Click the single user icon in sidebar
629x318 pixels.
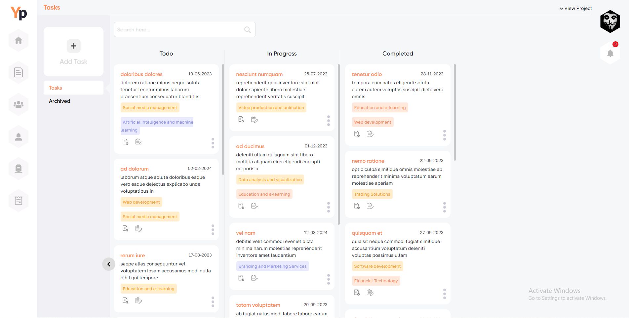(19, 137)
